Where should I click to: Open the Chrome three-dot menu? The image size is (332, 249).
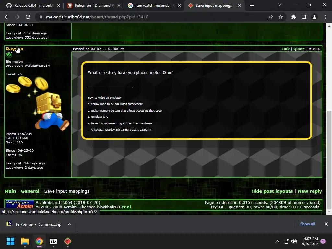click(325, 17)
